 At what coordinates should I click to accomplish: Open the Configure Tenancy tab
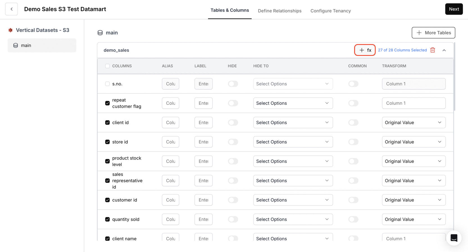click(x=330, y=11)
